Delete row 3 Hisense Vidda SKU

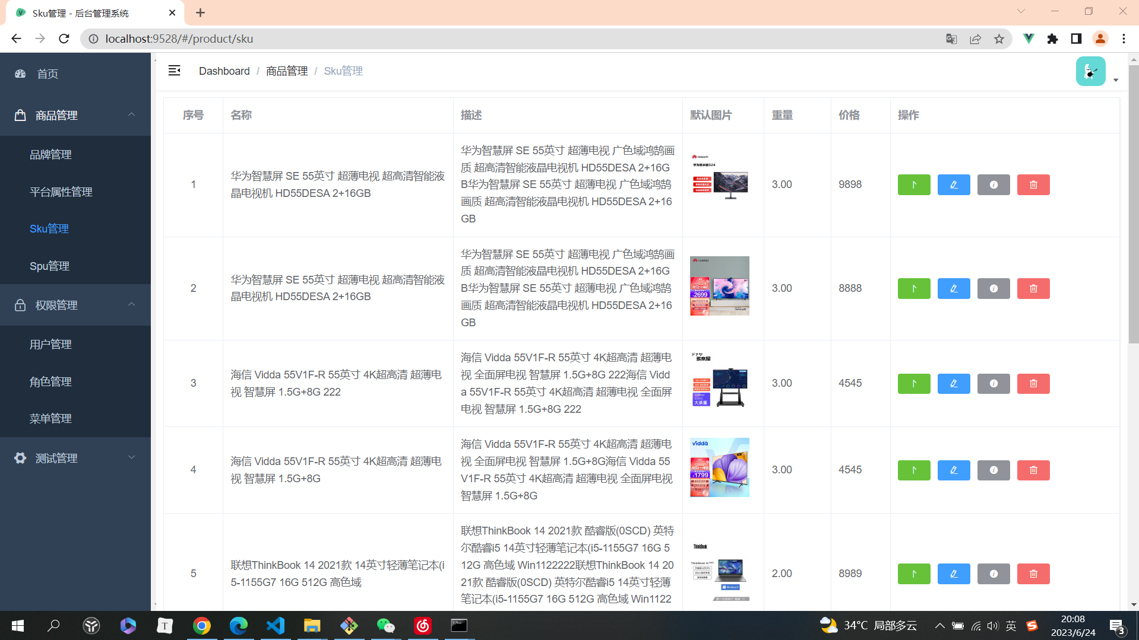tap(1033, 383)
